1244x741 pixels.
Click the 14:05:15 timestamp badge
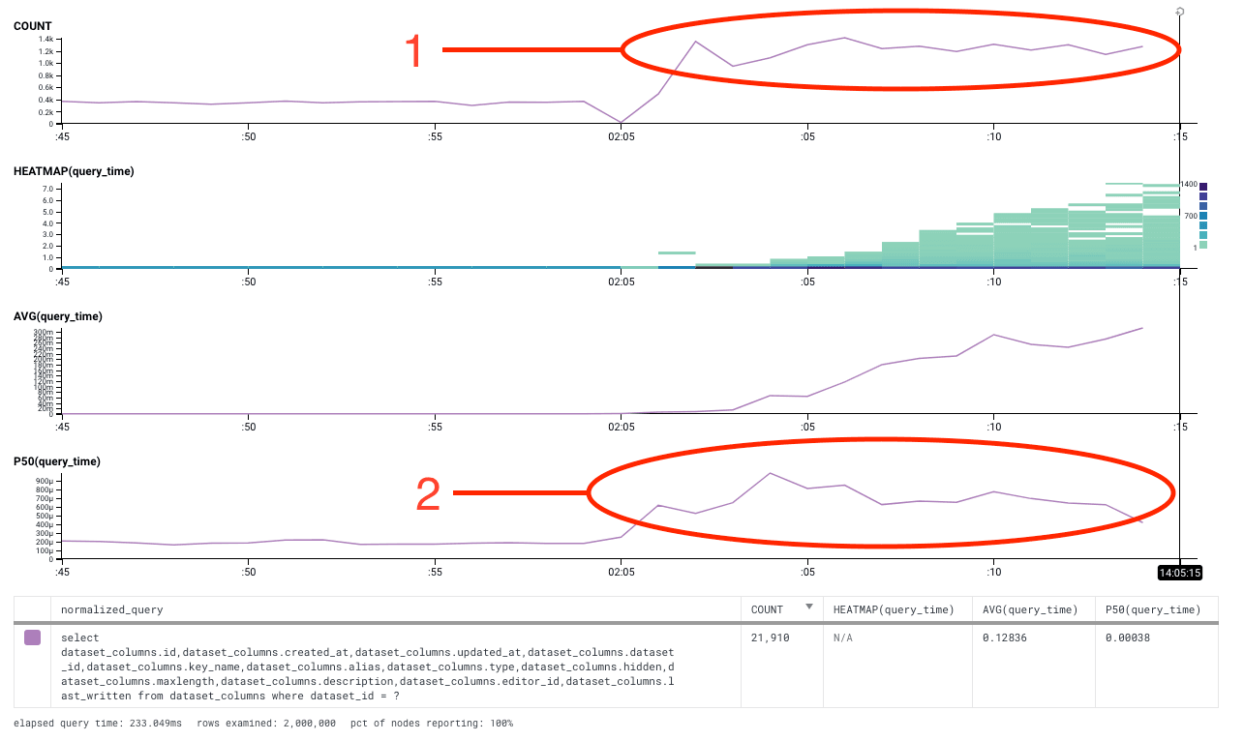1181,573
